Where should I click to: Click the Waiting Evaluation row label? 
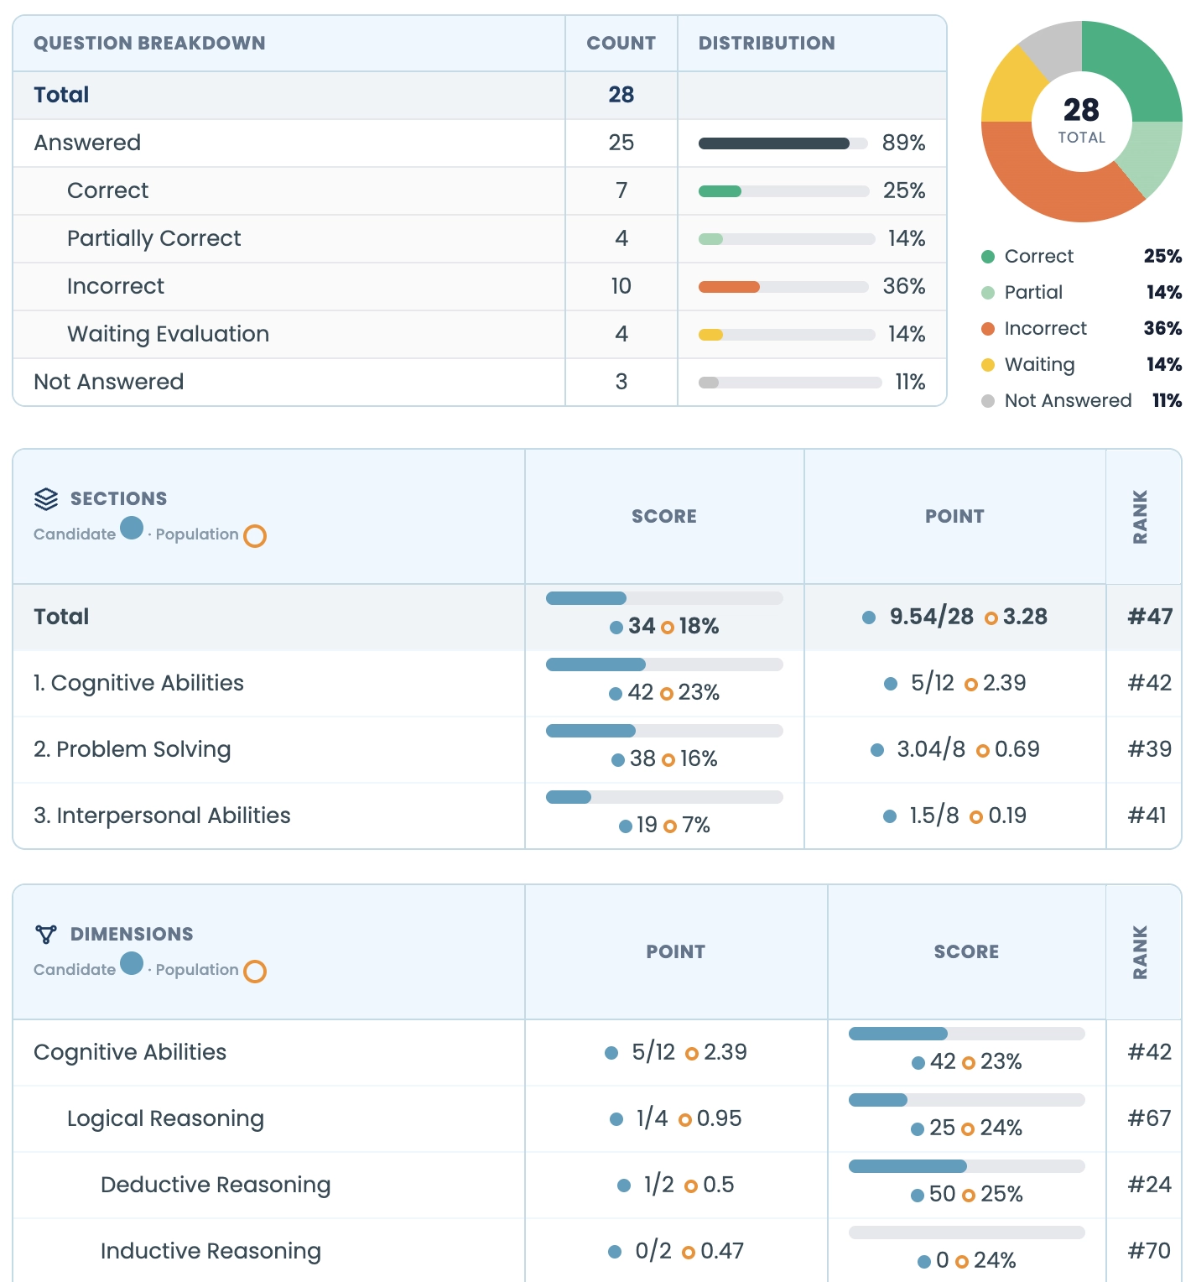pyautogui.click(x=169, y=335)
